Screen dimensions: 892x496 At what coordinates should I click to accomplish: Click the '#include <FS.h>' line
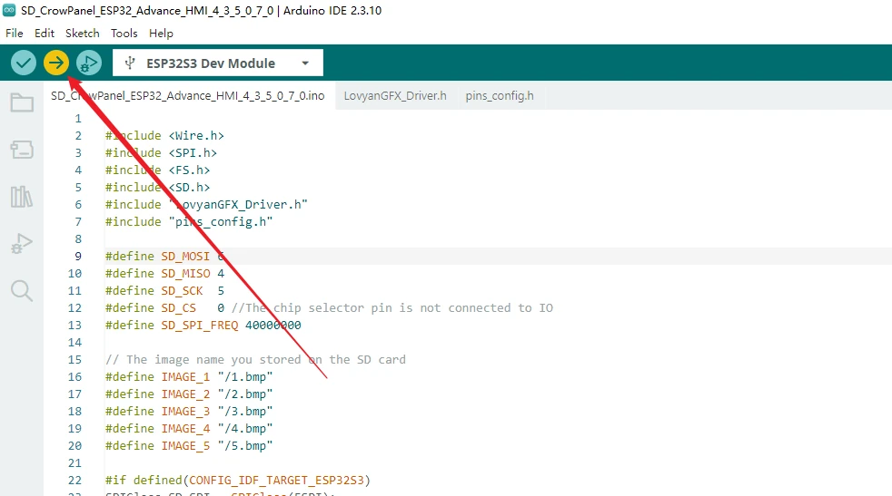click(x=157, y=170)
